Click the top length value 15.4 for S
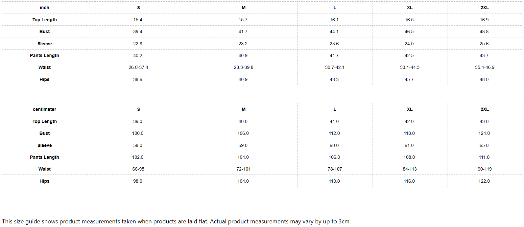Image resolution: width=524 pixels, height=227 pixels. pyautogui.click(x=138, y=20)
